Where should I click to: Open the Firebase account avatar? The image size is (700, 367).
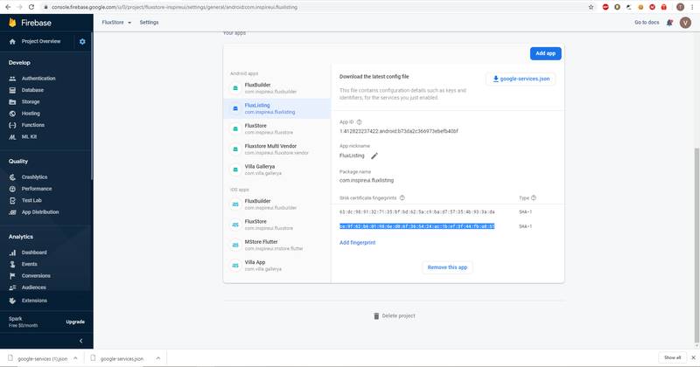pos(685,23)
